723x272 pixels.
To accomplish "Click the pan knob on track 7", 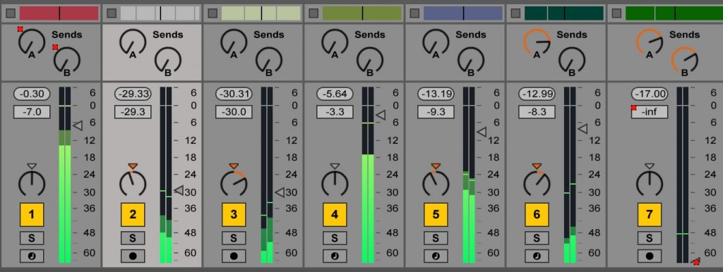I will 650,183.
